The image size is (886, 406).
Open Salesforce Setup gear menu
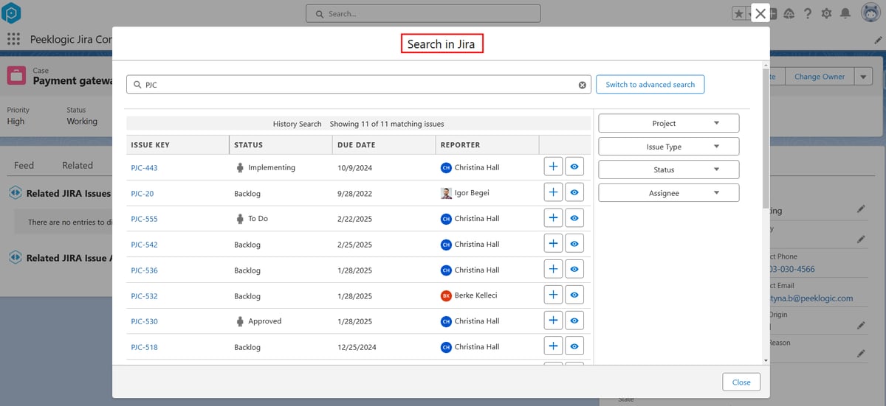pyautogui.click(x=827, y=13)
